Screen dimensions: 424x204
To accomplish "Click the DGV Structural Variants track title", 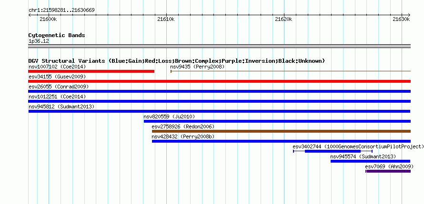I will pyautogui.click(x=177, y=61).
